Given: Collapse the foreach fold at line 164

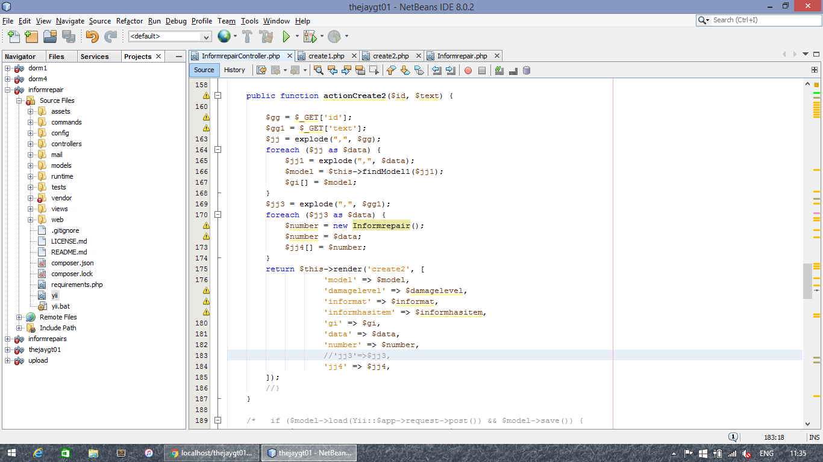Looking at the screenshot, I should 218,150.
